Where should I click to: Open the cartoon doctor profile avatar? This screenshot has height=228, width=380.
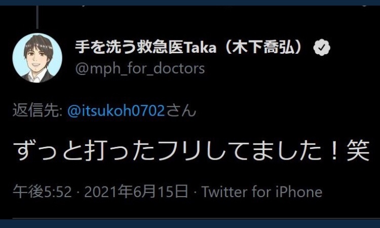[x=37, y=58]
